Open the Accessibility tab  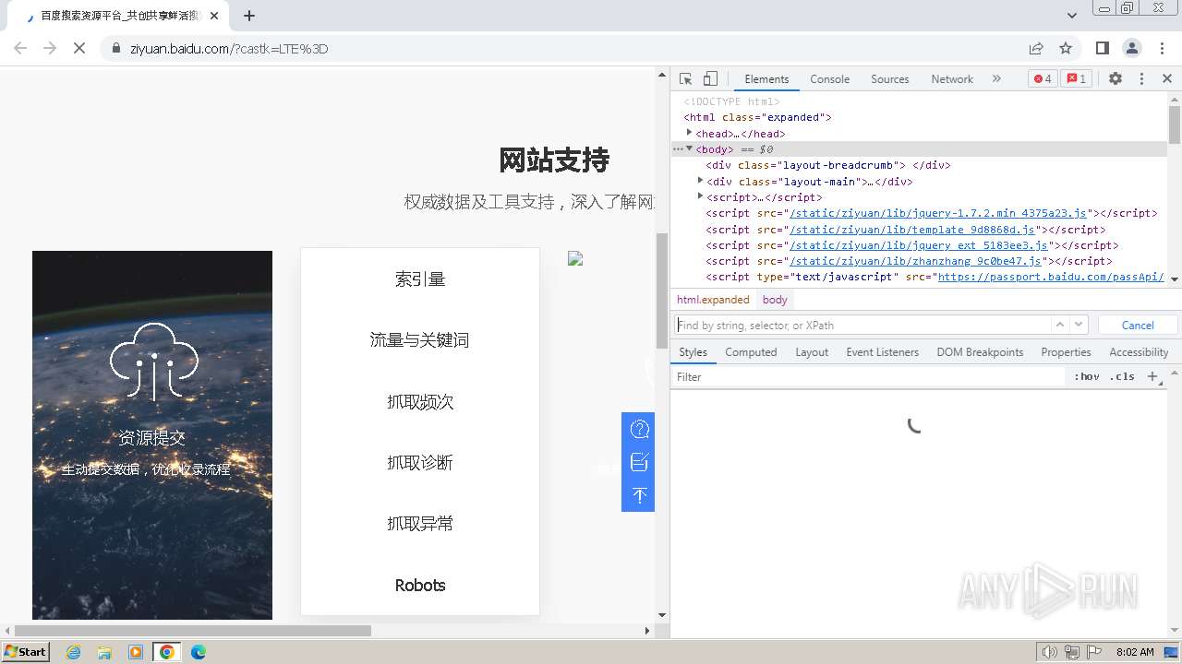pyautogui.click(x=1139, y=352)
